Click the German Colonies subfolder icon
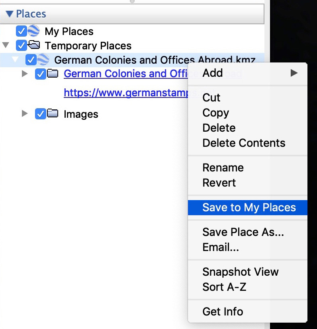 [53, 74]
